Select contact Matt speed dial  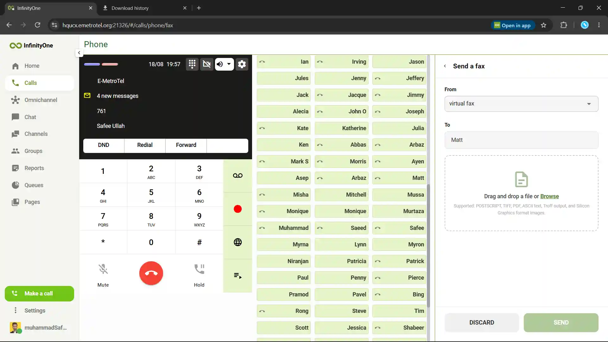pyautogui.click(x=399, y=178)
